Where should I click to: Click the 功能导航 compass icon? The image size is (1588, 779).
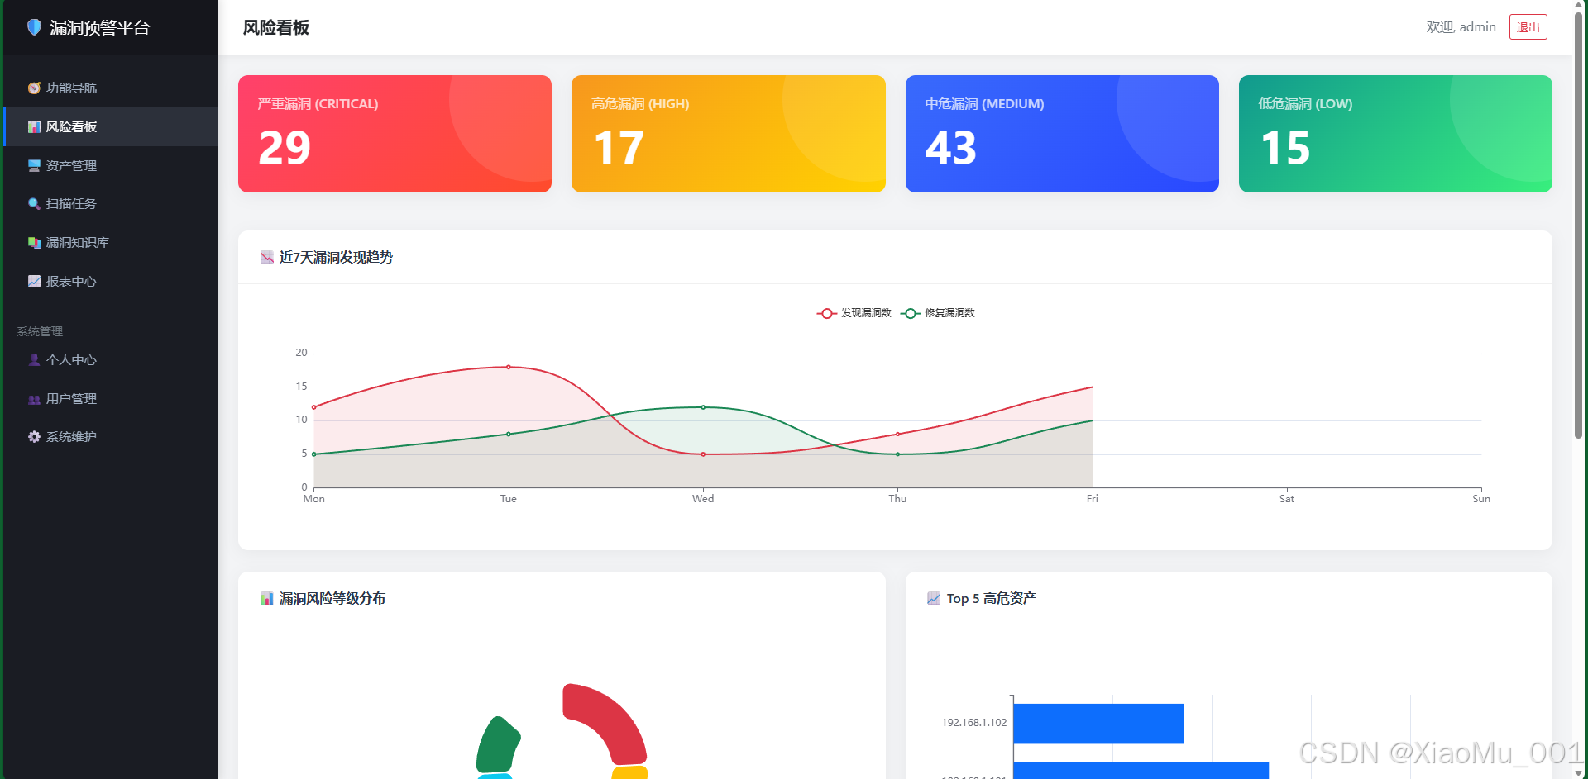[x=34, y=88]
